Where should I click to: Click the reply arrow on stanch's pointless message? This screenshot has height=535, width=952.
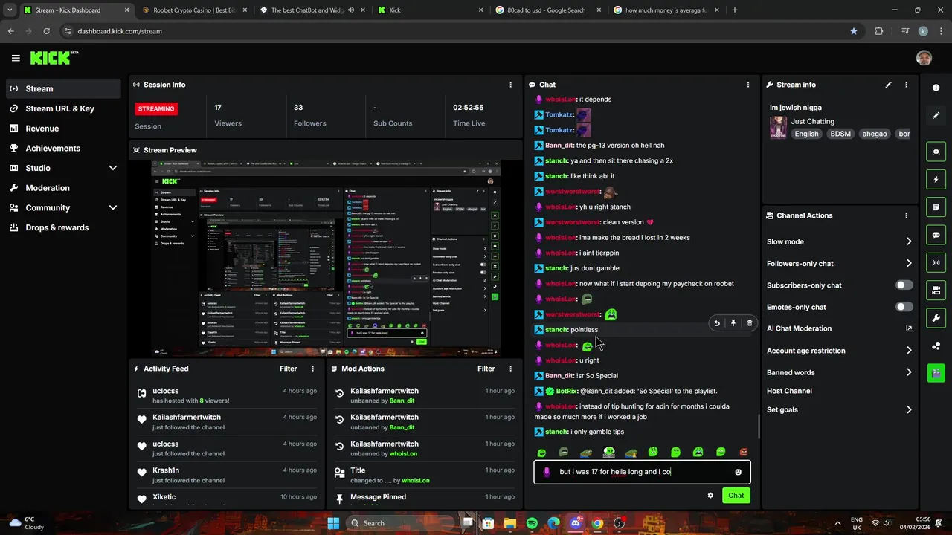(717, 323)
